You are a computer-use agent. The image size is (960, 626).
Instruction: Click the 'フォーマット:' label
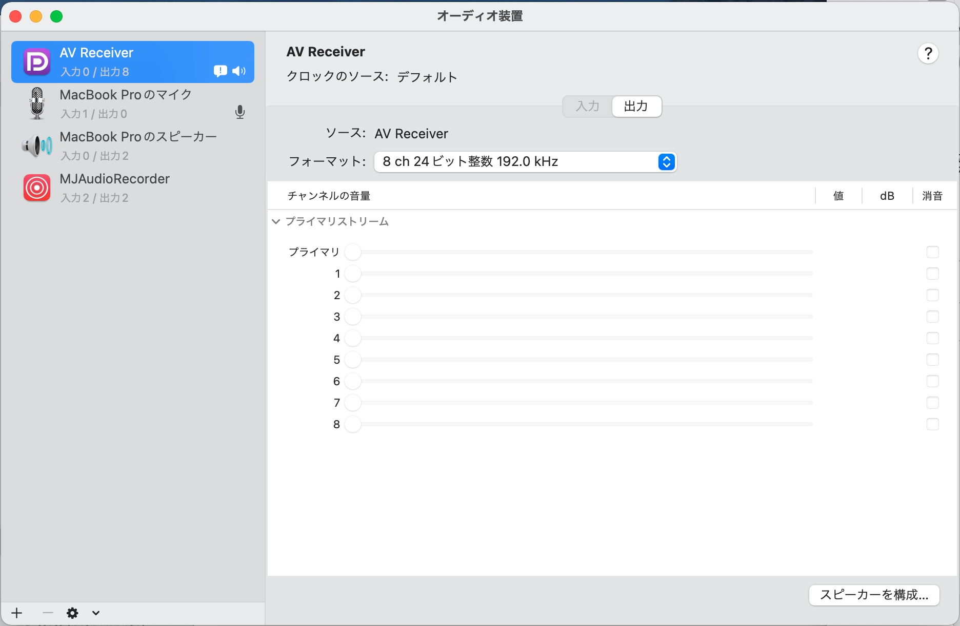point(327,161)
